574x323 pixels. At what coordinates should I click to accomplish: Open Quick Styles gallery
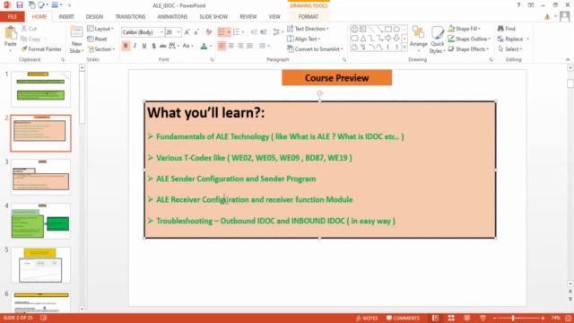point(437,39)
